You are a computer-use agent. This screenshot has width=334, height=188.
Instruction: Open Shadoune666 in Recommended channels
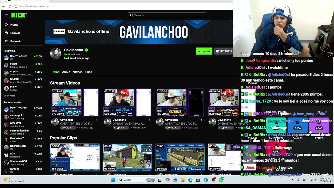[23, 163]
